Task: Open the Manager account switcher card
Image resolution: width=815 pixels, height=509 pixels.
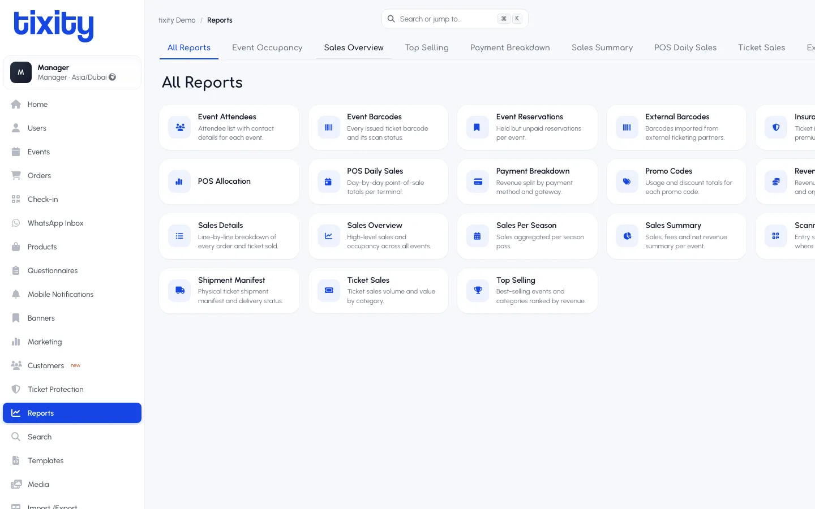Action: pos(72,72)
